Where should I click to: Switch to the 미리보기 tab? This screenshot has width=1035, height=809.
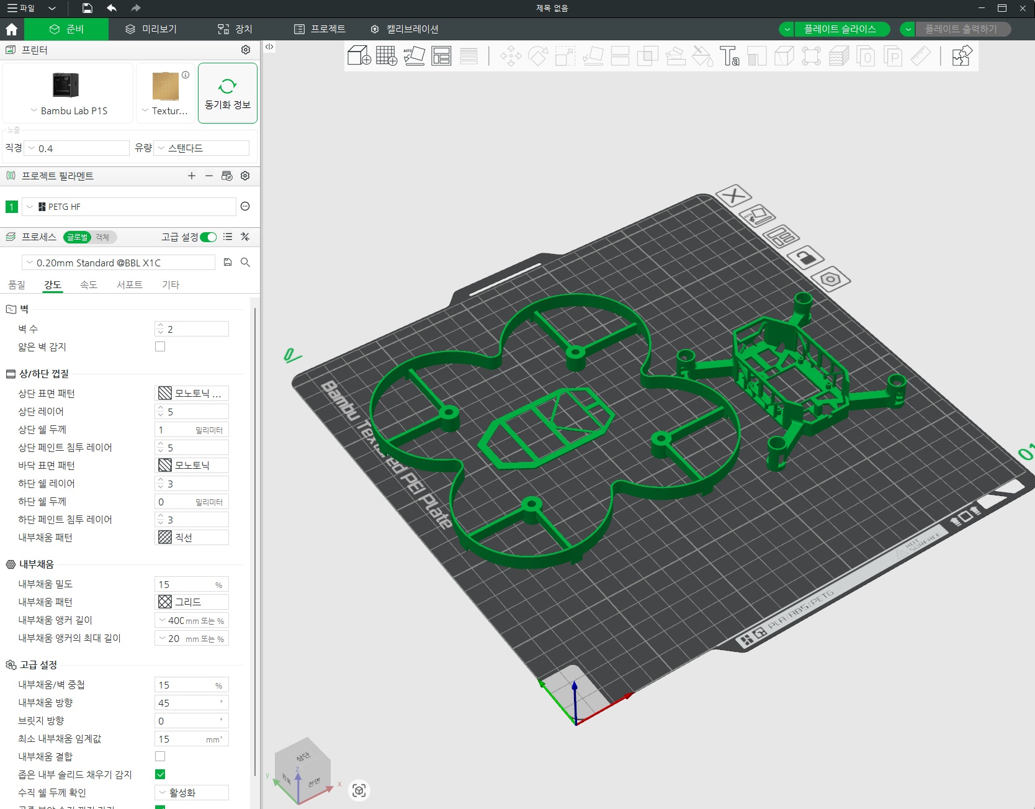(151, 29)
